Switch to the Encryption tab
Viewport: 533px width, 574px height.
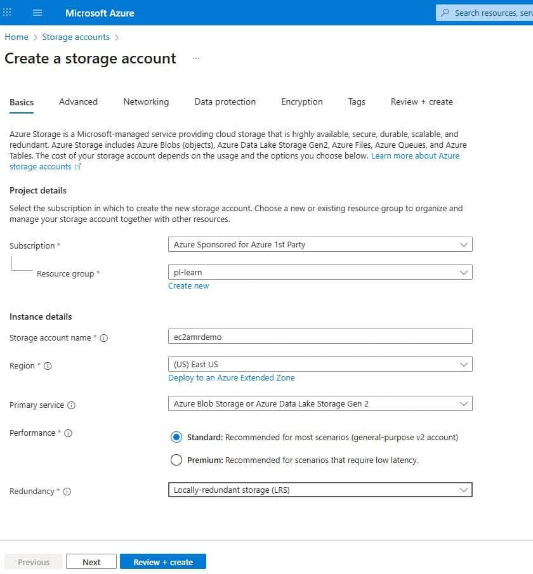pyautogui.click(x=301, y=101)
